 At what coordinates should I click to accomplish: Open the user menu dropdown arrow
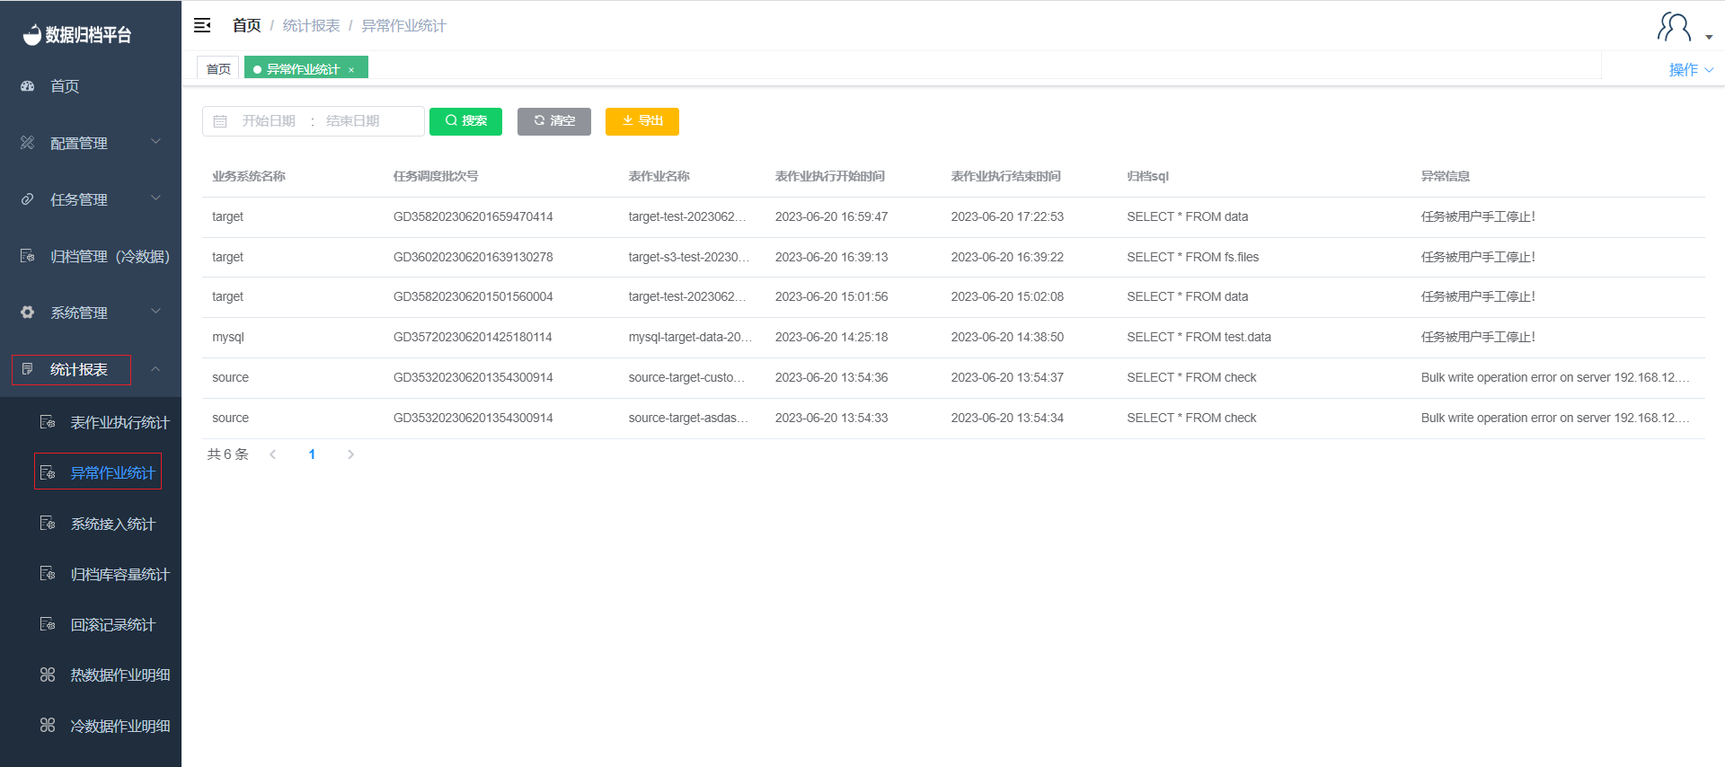1709,38
